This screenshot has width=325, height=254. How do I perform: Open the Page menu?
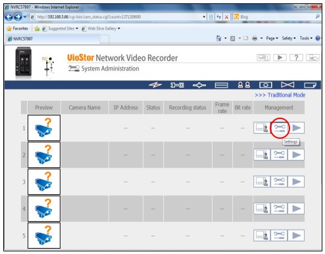click(272, 38)
